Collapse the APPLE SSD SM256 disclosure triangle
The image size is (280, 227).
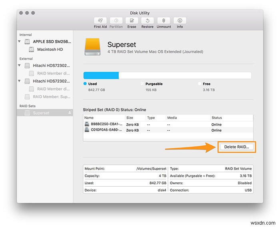[x=19, y=41]
